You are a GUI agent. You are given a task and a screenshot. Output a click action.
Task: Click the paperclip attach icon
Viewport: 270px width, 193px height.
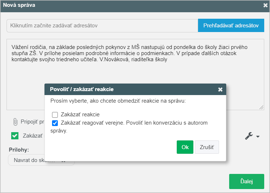(x=15, y=122)
